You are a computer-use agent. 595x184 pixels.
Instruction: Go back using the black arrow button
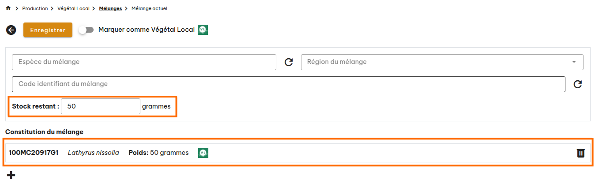coord(11,30)
